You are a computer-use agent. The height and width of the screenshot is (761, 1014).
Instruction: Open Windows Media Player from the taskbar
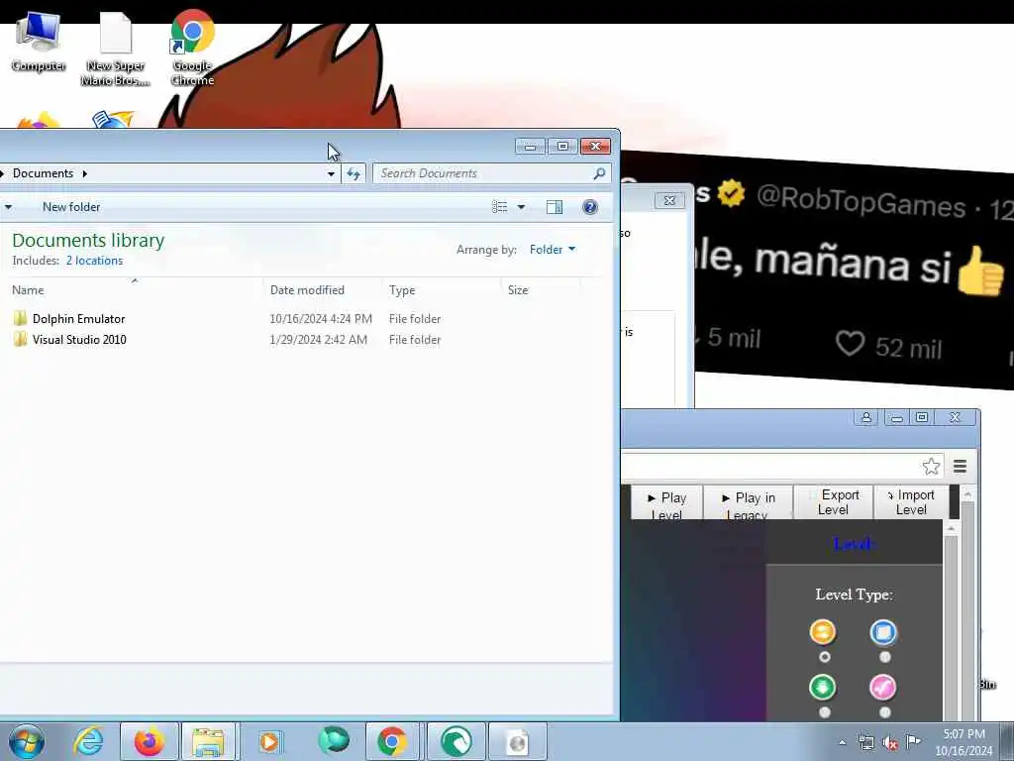point(269,741)
